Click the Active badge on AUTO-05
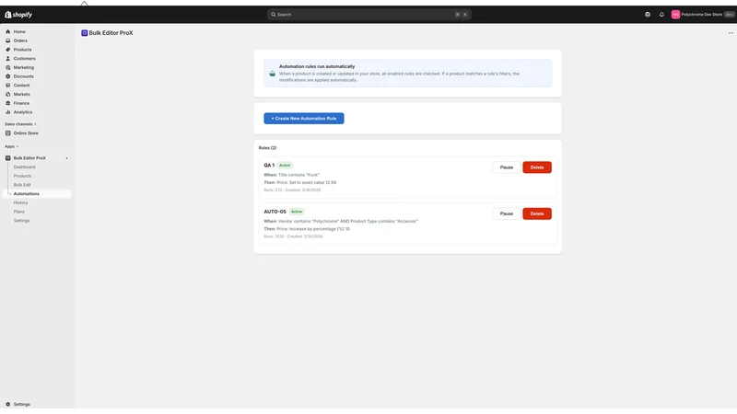The height and width of the screenshot is (414, 737). pyautogui.click(x=297, y=212)
